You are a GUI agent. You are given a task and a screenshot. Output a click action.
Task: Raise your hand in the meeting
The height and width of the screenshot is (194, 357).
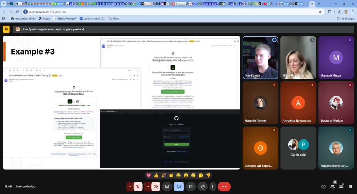point(202,187)
